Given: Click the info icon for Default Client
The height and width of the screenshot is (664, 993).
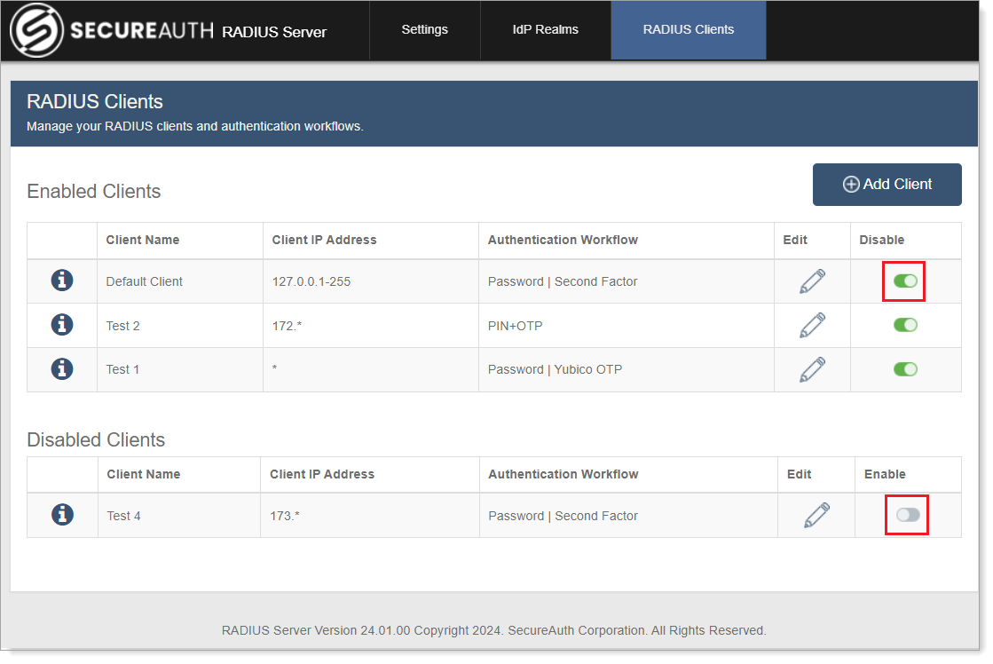Looking at the screenshot, I should (x=61, y=281).
